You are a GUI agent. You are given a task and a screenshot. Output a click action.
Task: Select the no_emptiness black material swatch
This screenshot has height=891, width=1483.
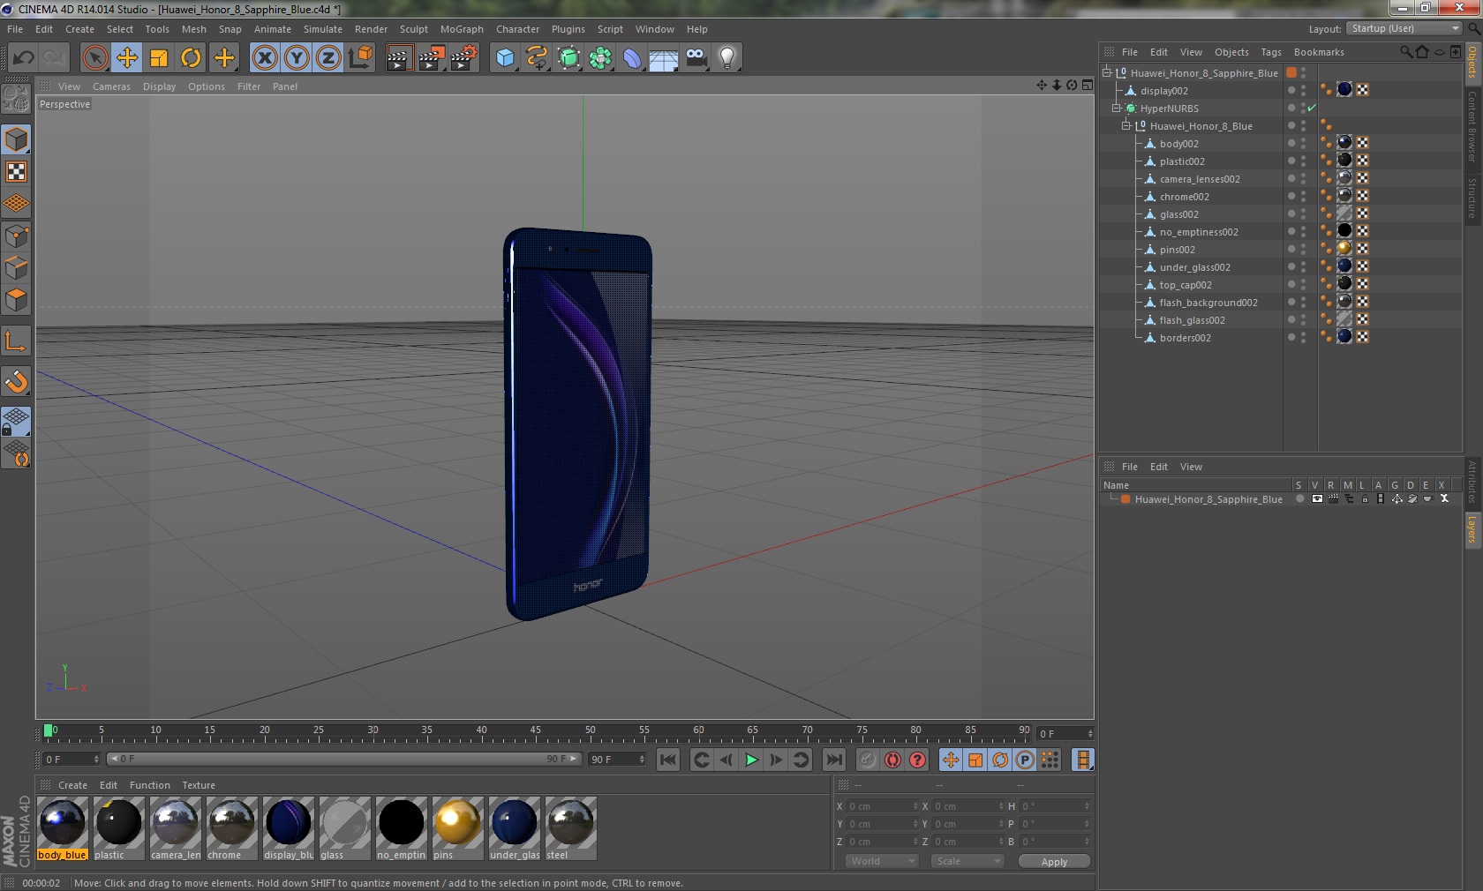click(x=402, y=828)
